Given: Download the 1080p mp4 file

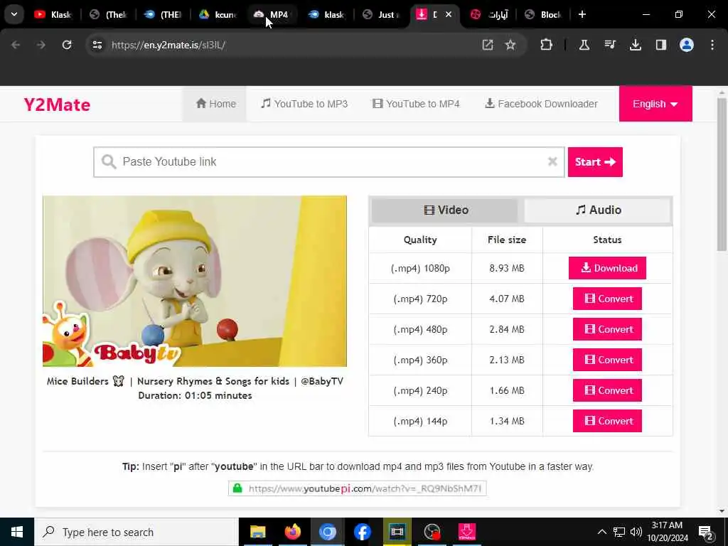Looking at the screenshot, I should 607,268.
